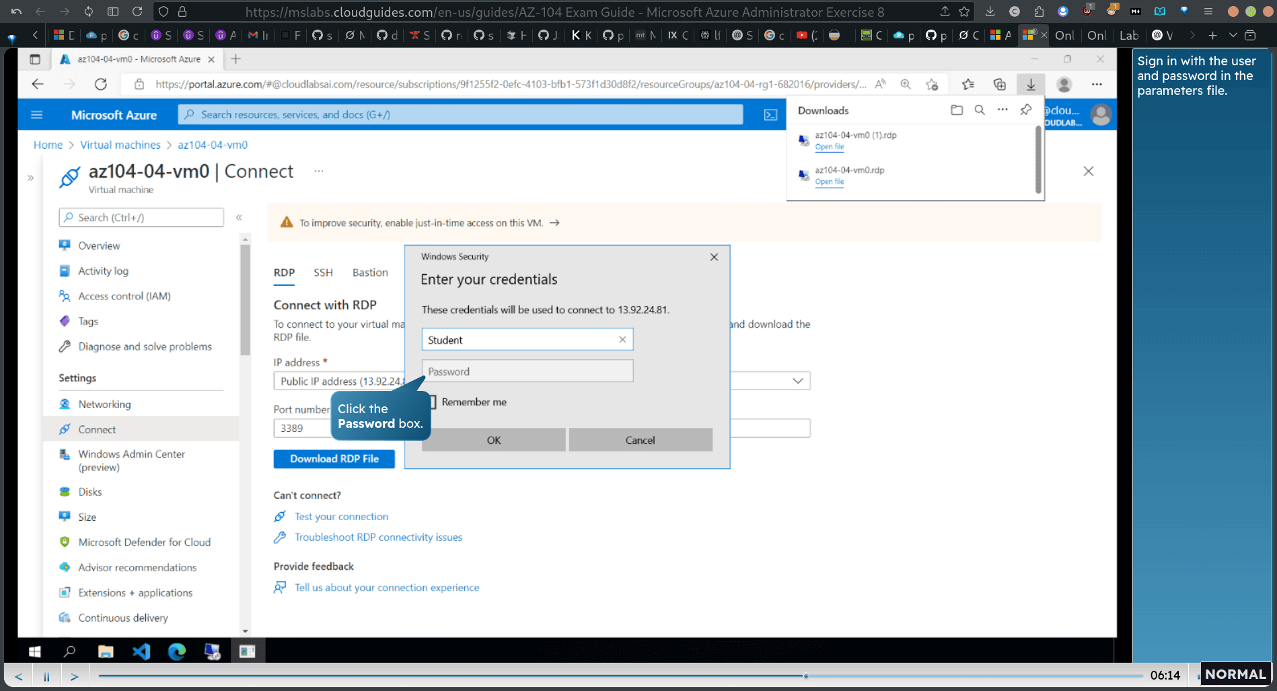Open Visual Studio Code from taskbar

(x=141, y=651)
